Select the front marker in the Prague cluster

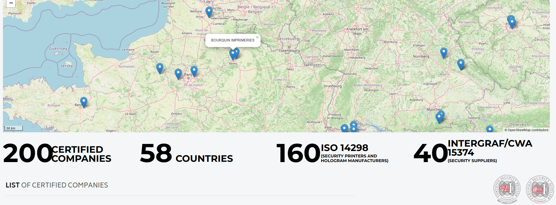[x=512, y=23]
